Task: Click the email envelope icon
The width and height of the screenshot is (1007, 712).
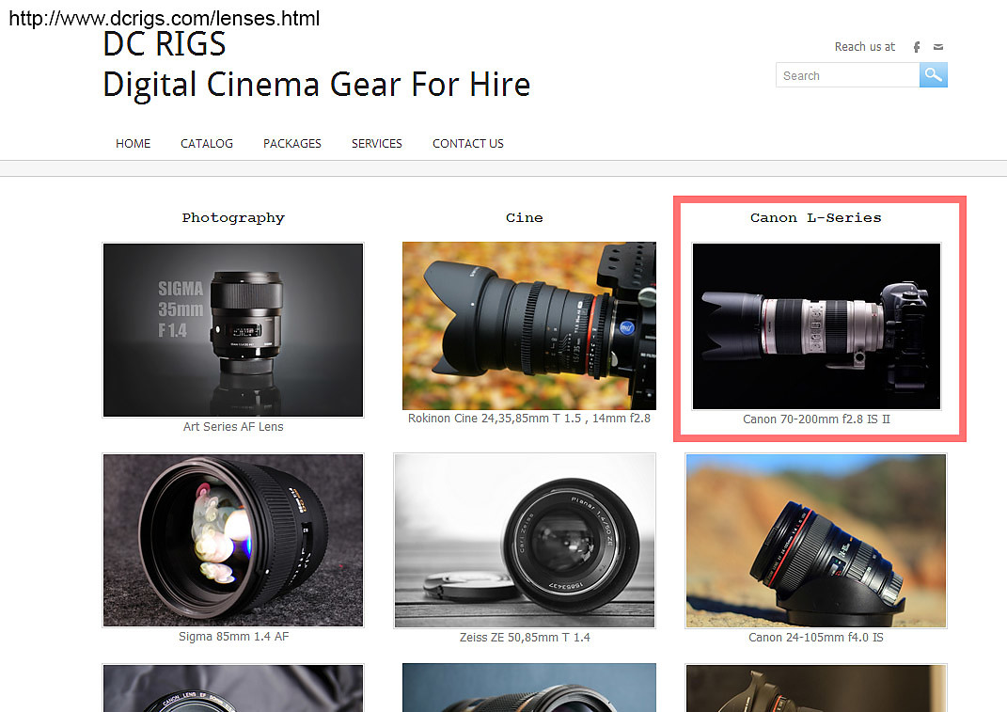Action: click(x=938, y=47)
